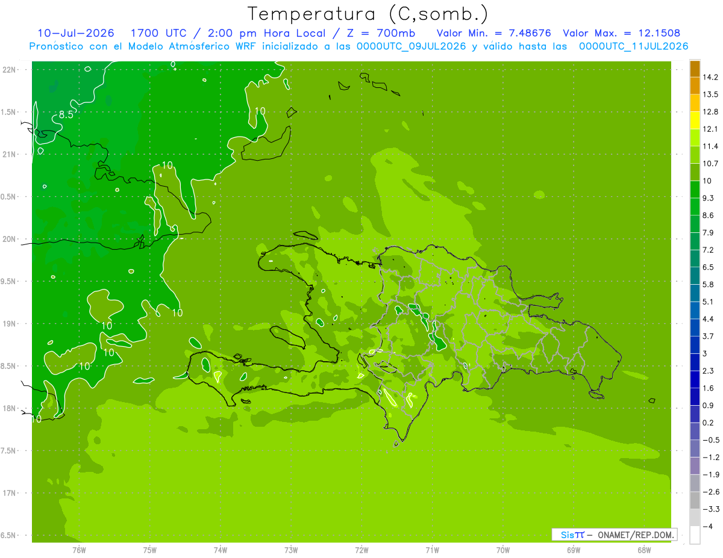
Task: Pick the gray swatch between -3.3 and -2.6
Action: 695,501
